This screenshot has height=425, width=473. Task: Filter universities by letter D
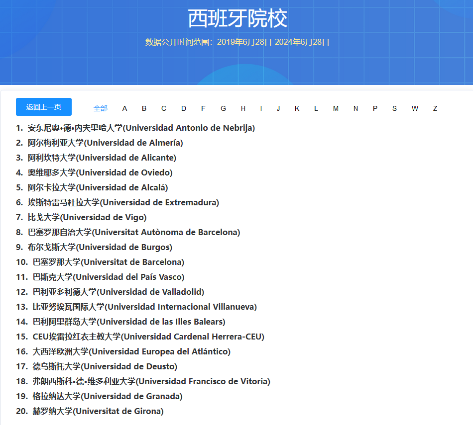click(184, 108)
